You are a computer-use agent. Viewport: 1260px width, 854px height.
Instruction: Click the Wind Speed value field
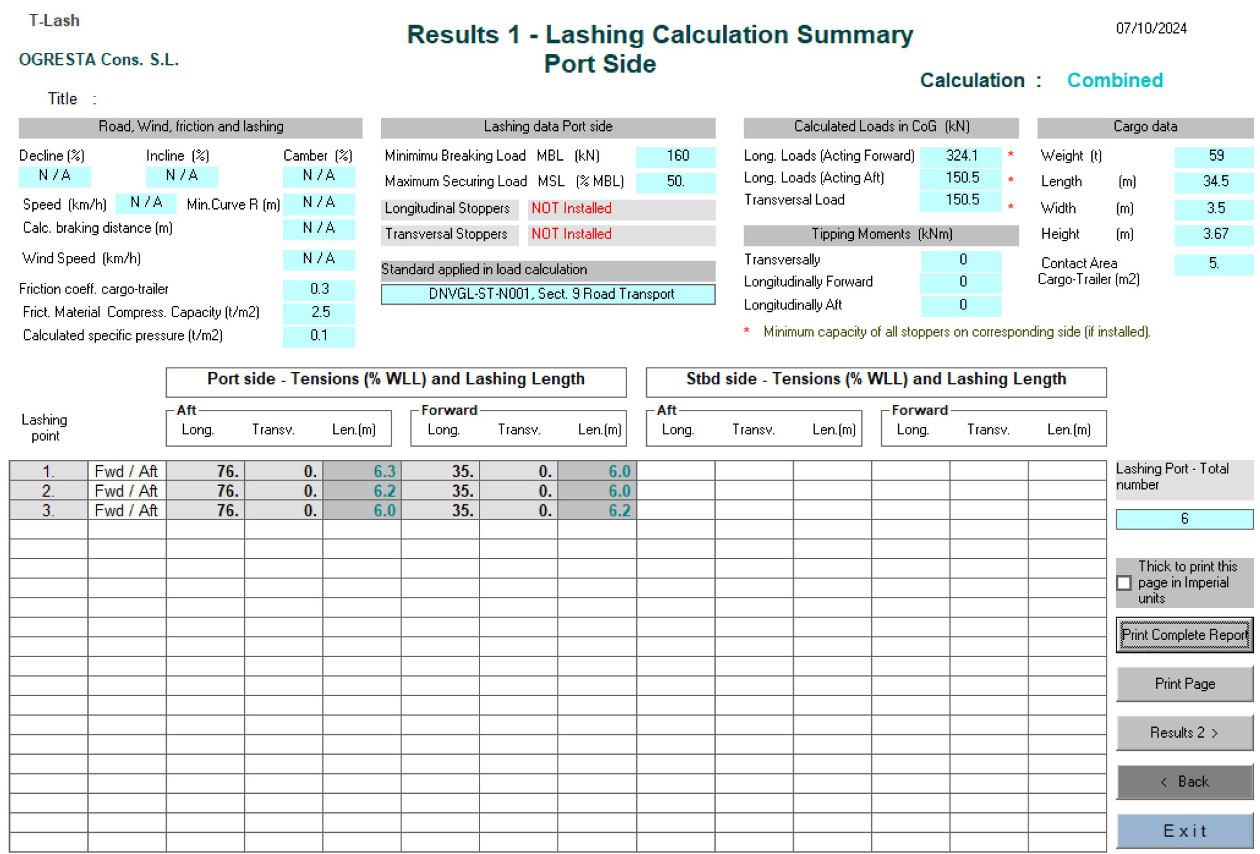(x=319, y=258)
